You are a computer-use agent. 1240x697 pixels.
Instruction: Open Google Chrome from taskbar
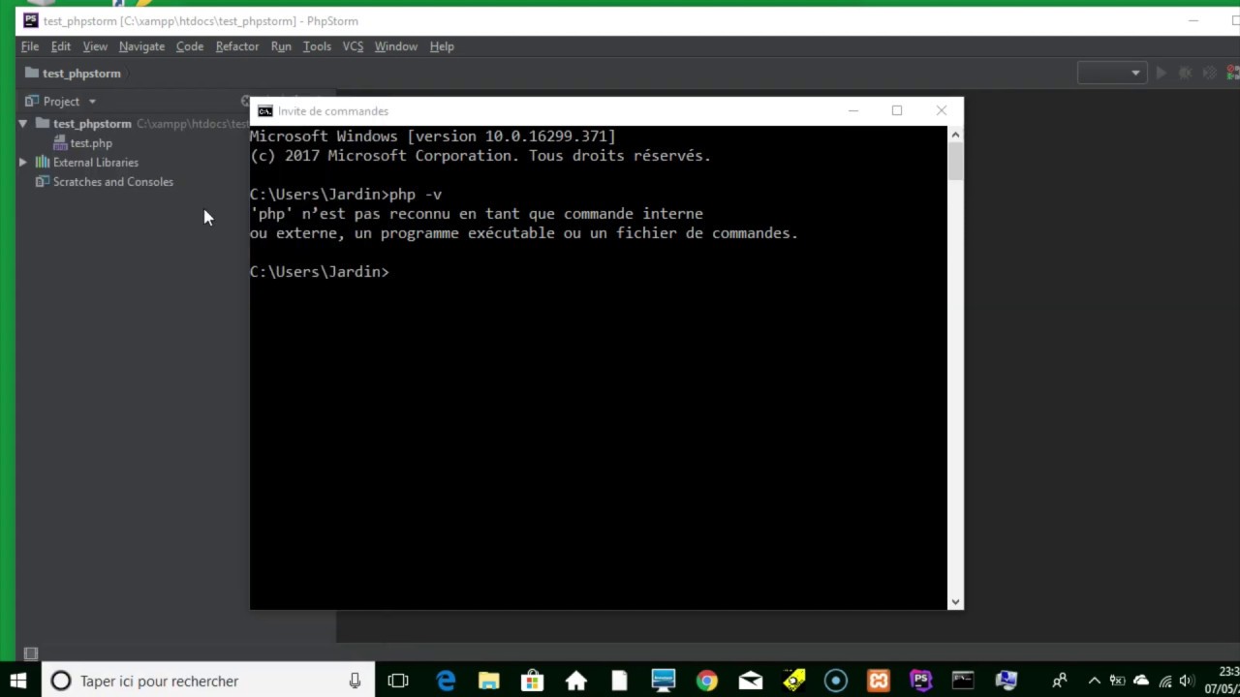click(x=706, y=681)
